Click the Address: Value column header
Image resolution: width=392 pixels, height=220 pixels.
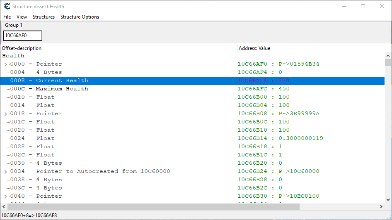click(311, 48)
